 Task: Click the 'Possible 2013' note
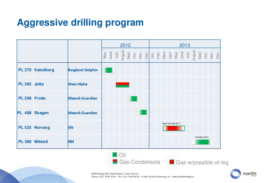click(202, 137)
